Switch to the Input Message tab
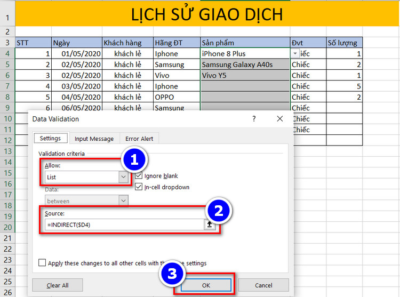This screenshot has height=297, width=400. pyautogui.click(x=94, y=139)
